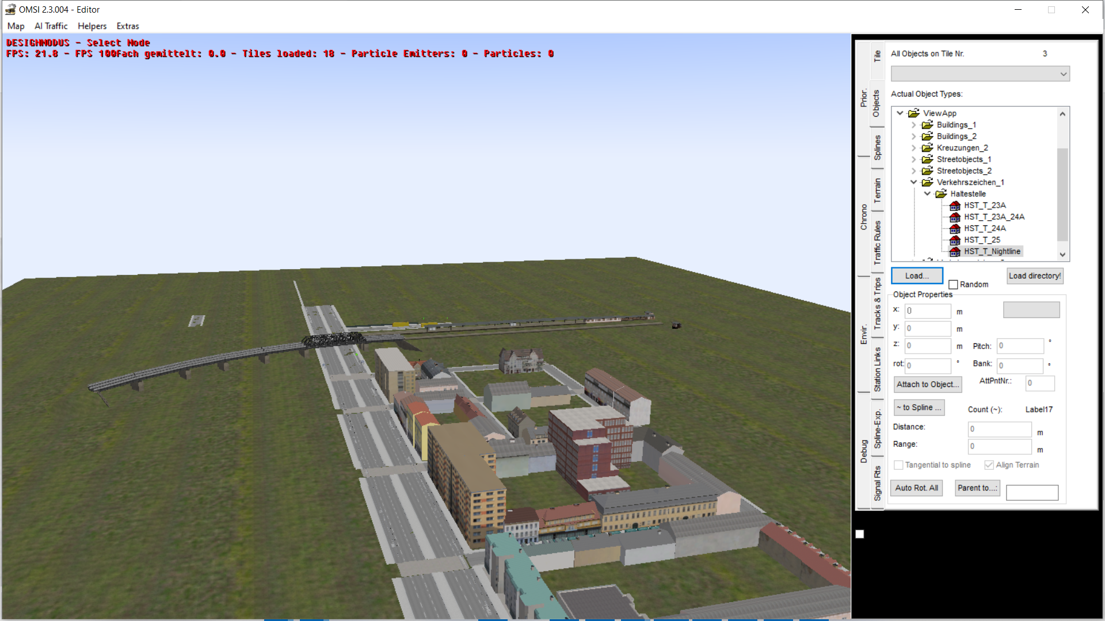Enable the Random checkbox
Screen dimensions: 1105x621
(x=953, y=285)
